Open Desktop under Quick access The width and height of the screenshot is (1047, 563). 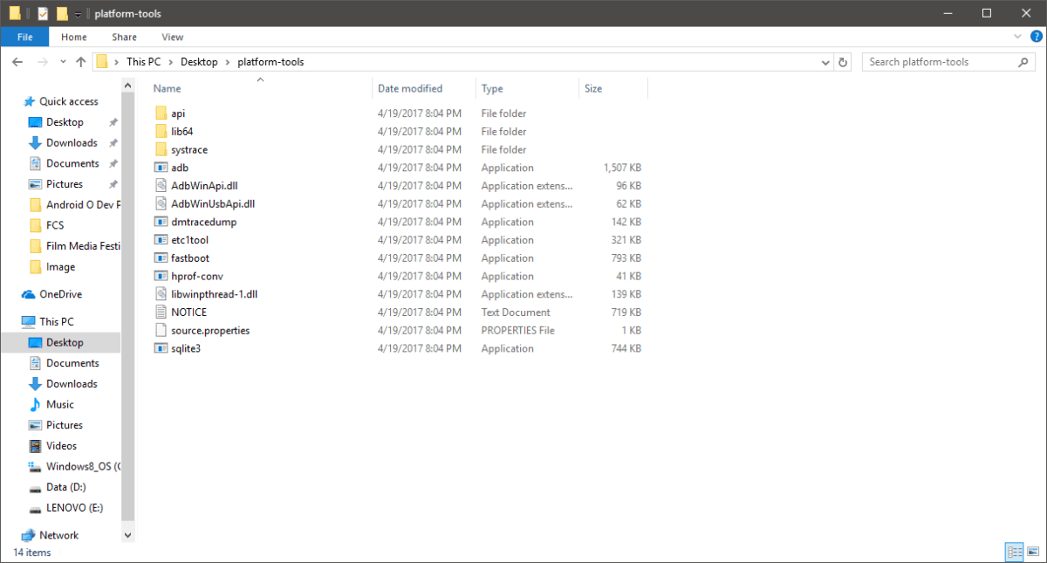(x=65, y=122)
